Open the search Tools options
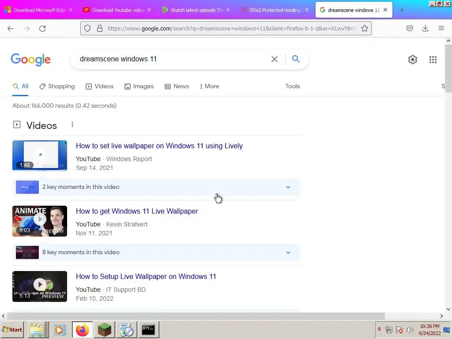This screenshot has height=339, width=452. pos(292,86)
